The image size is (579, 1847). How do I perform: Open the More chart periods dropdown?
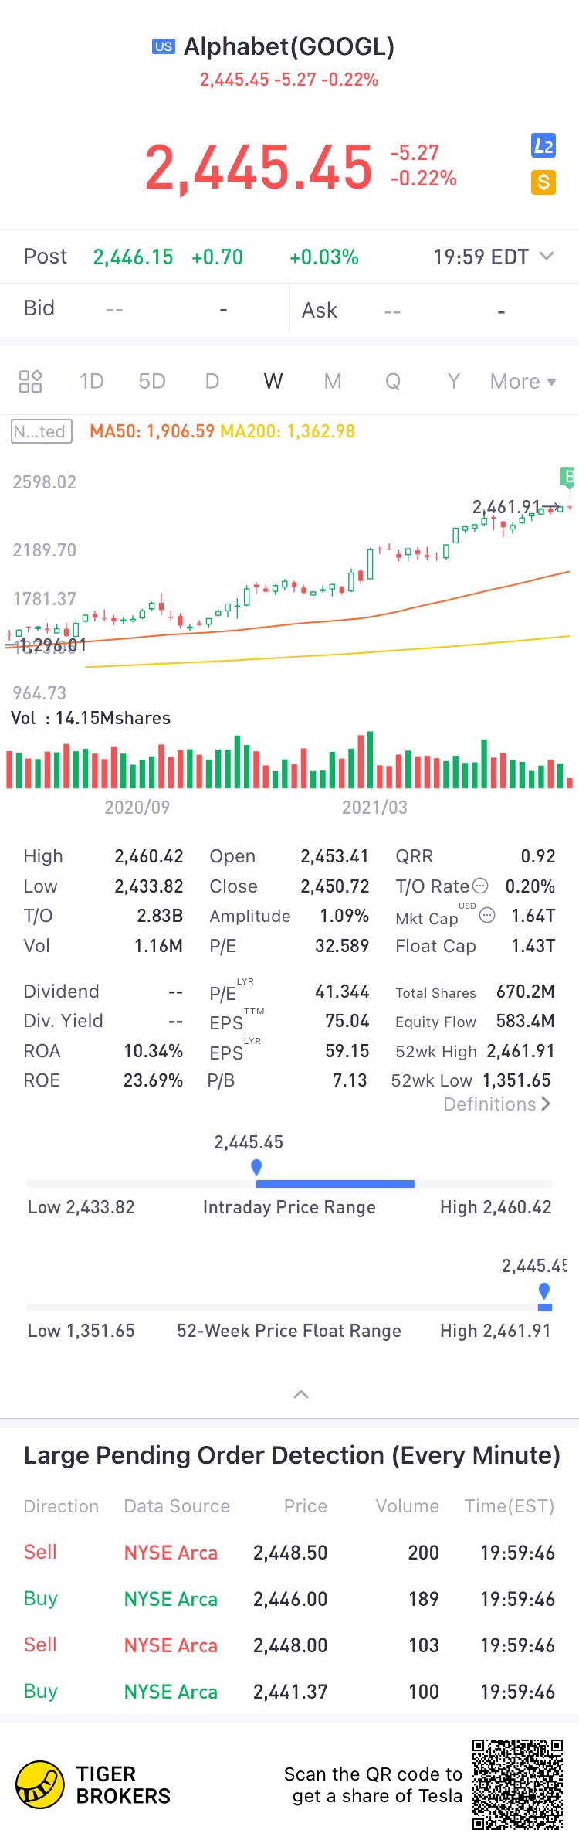(523, 381)
